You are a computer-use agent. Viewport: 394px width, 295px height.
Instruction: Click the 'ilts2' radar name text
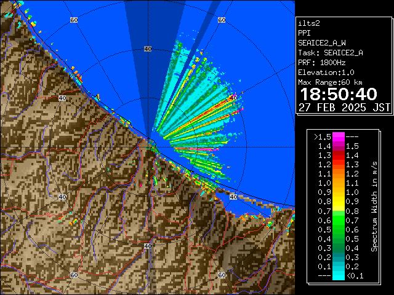pos(309,23)
